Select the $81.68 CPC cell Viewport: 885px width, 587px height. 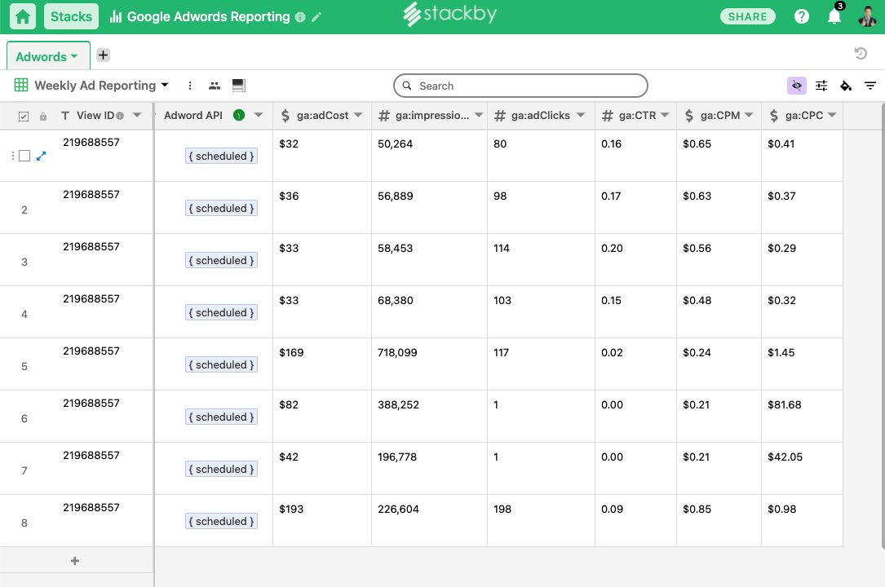(802, 416)
